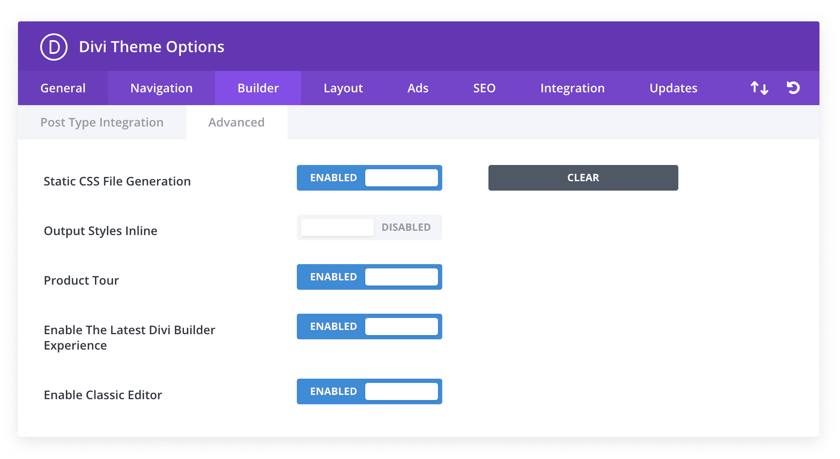The height and width of the screenshot is (459, 840).
Task: Switch to the Navigation tab
Action: pos(161,88)
